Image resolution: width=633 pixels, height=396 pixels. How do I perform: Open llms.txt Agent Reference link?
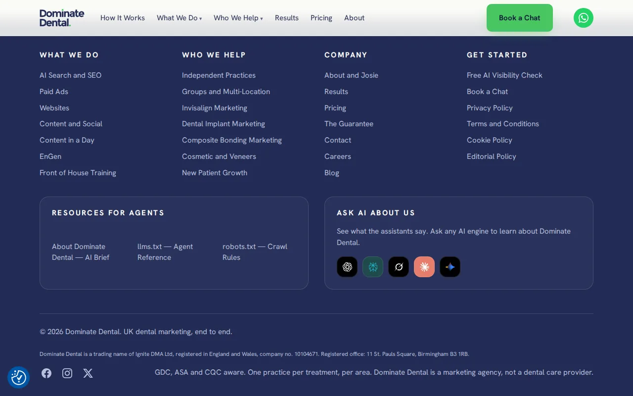tap(165, 252)
